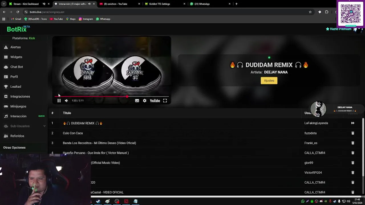Delete Huayño Peruano song from queue
The width and height of the screenshot is (365, 205).
tap(353, 153)
